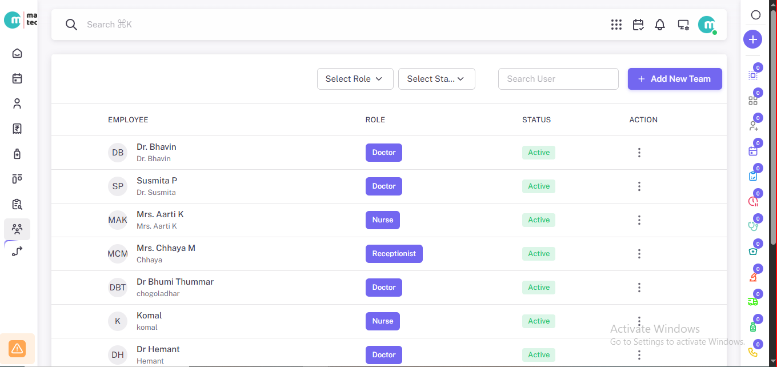
Task: Open the calendar check icon in top bar
Action: click(x=638, y=25)
